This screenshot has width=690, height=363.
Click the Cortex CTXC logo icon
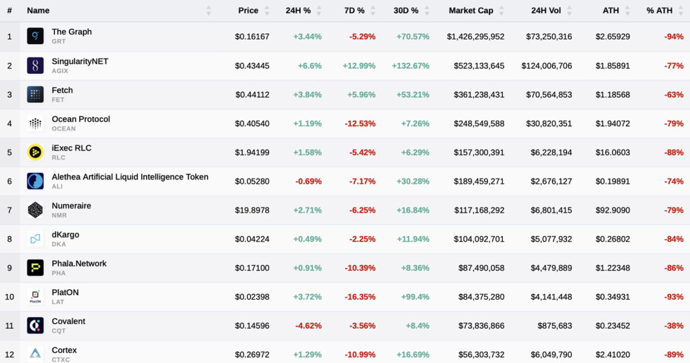35,353
